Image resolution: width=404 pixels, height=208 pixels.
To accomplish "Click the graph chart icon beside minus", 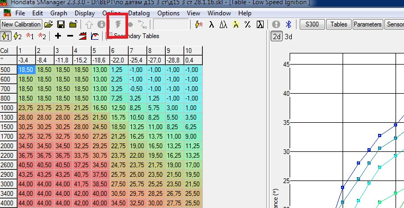I will point(95,37).
